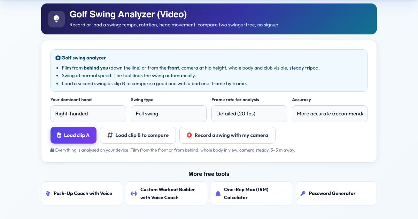Click the golf ball logo icon in header
This screenshot has height=219, width=418.
(56, 19)
